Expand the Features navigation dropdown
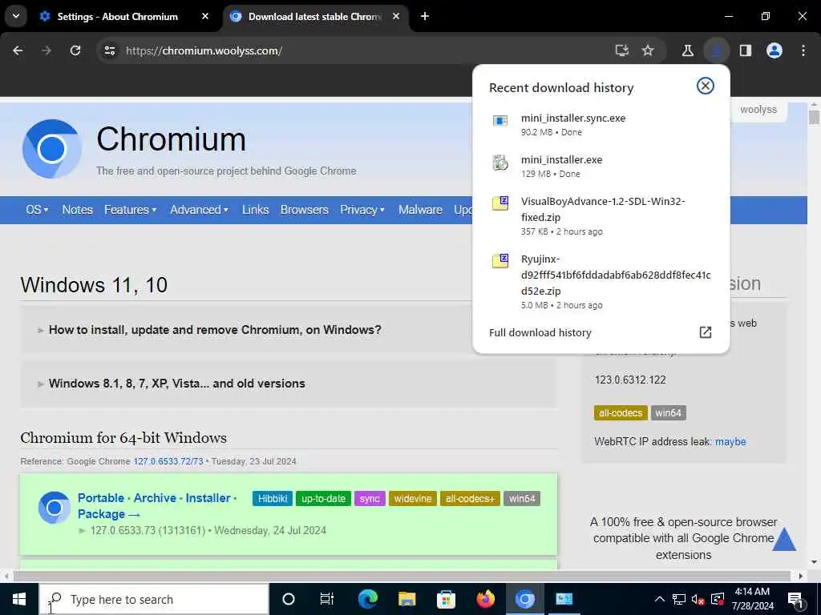This screenshot has height=615, width=821. click(131, 210)
